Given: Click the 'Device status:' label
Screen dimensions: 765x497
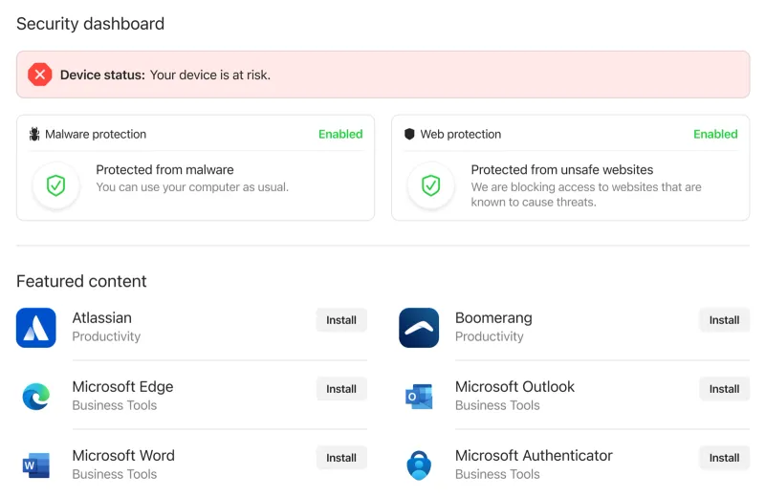Looking at the screenshot, I should coord(102,76).
